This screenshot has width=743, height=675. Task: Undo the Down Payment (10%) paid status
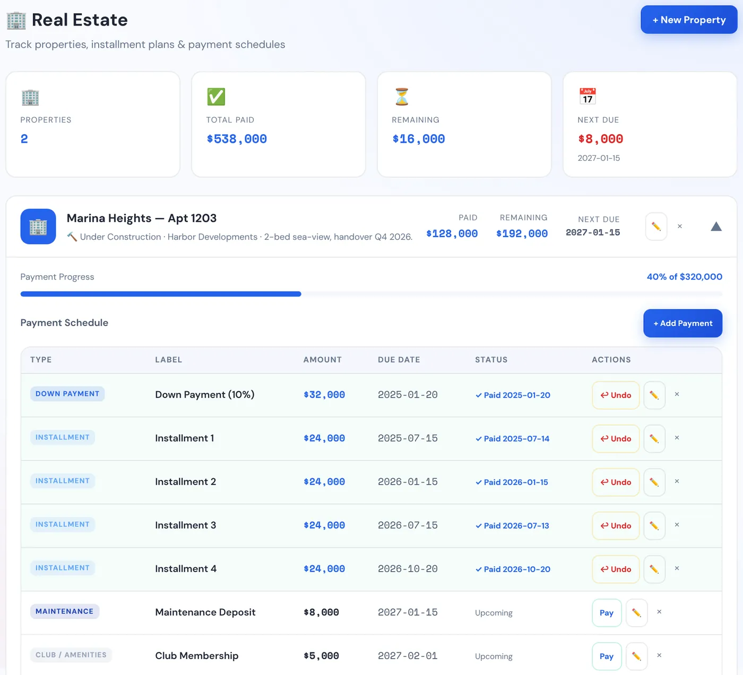pos(616,395)
